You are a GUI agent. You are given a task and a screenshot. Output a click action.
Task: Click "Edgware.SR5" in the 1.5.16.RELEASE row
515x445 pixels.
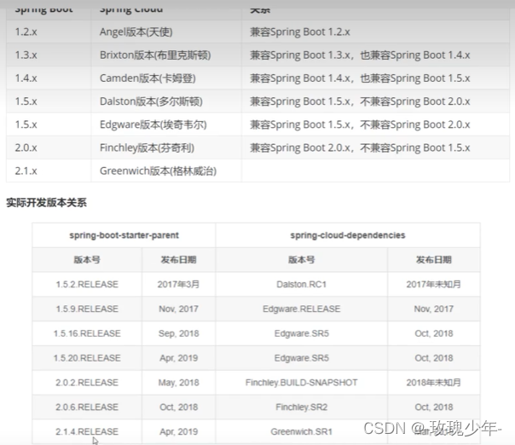[x=301, y=333]
